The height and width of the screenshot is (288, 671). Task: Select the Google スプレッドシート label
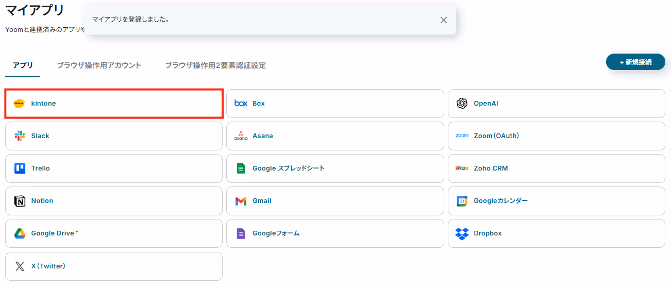click(x=289, y=168)
